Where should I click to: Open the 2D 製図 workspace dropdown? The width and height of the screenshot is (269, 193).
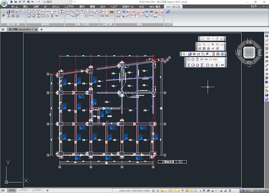57,2
